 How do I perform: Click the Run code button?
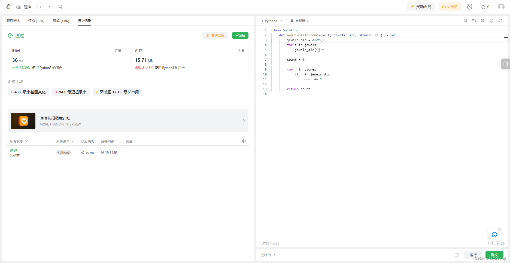click(473, 255)
